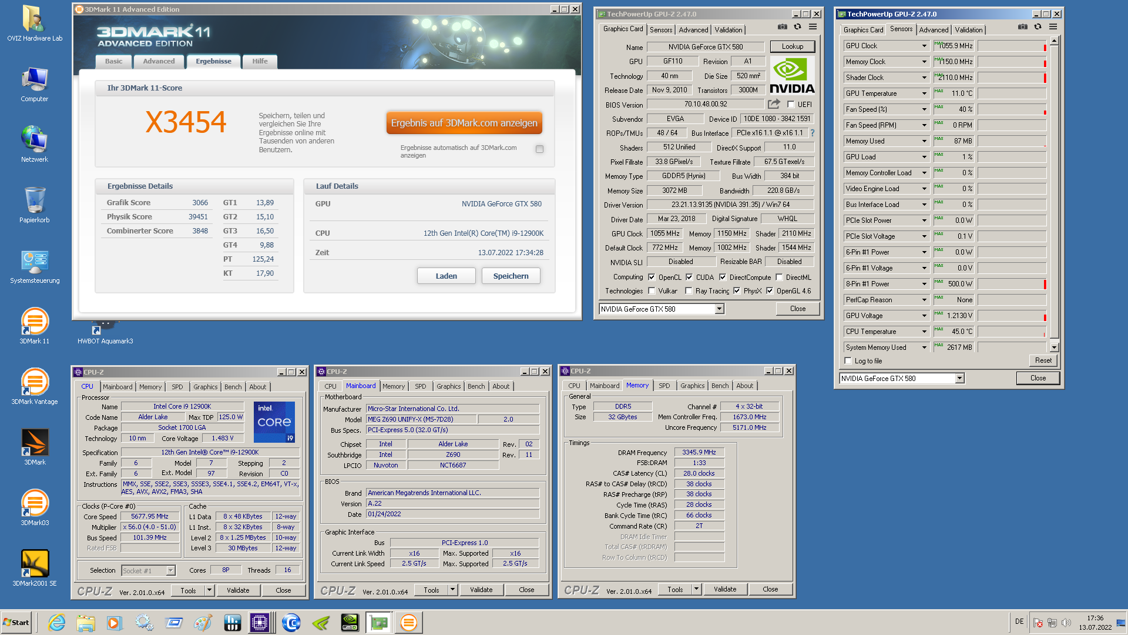Toggle DirectML checkbox
1128x635 pixels.
tap(779, 277)
